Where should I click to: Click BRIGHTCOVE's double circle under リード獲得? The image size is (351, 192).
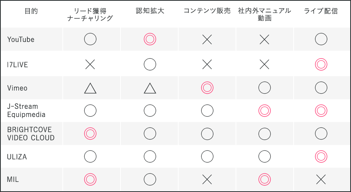[90, 133]
